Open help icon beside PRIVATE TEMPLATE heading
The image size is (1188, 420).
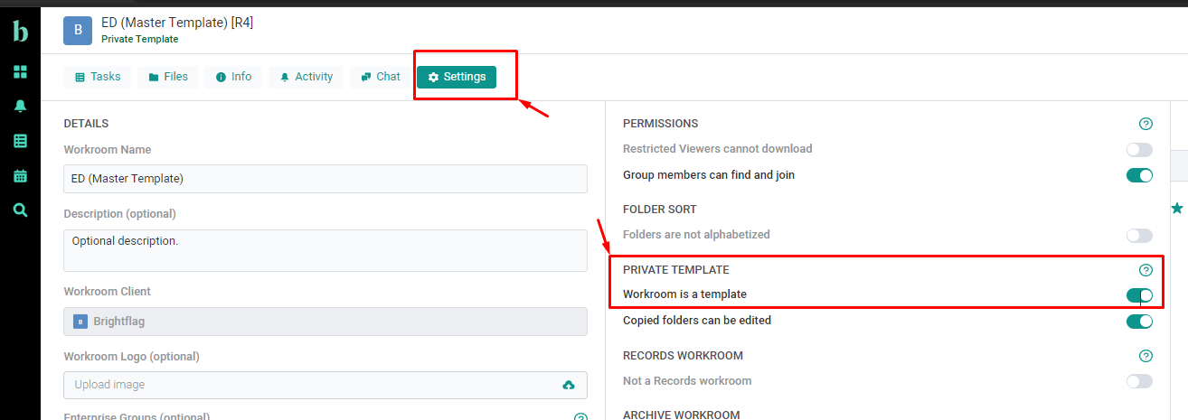(1146, 270)
